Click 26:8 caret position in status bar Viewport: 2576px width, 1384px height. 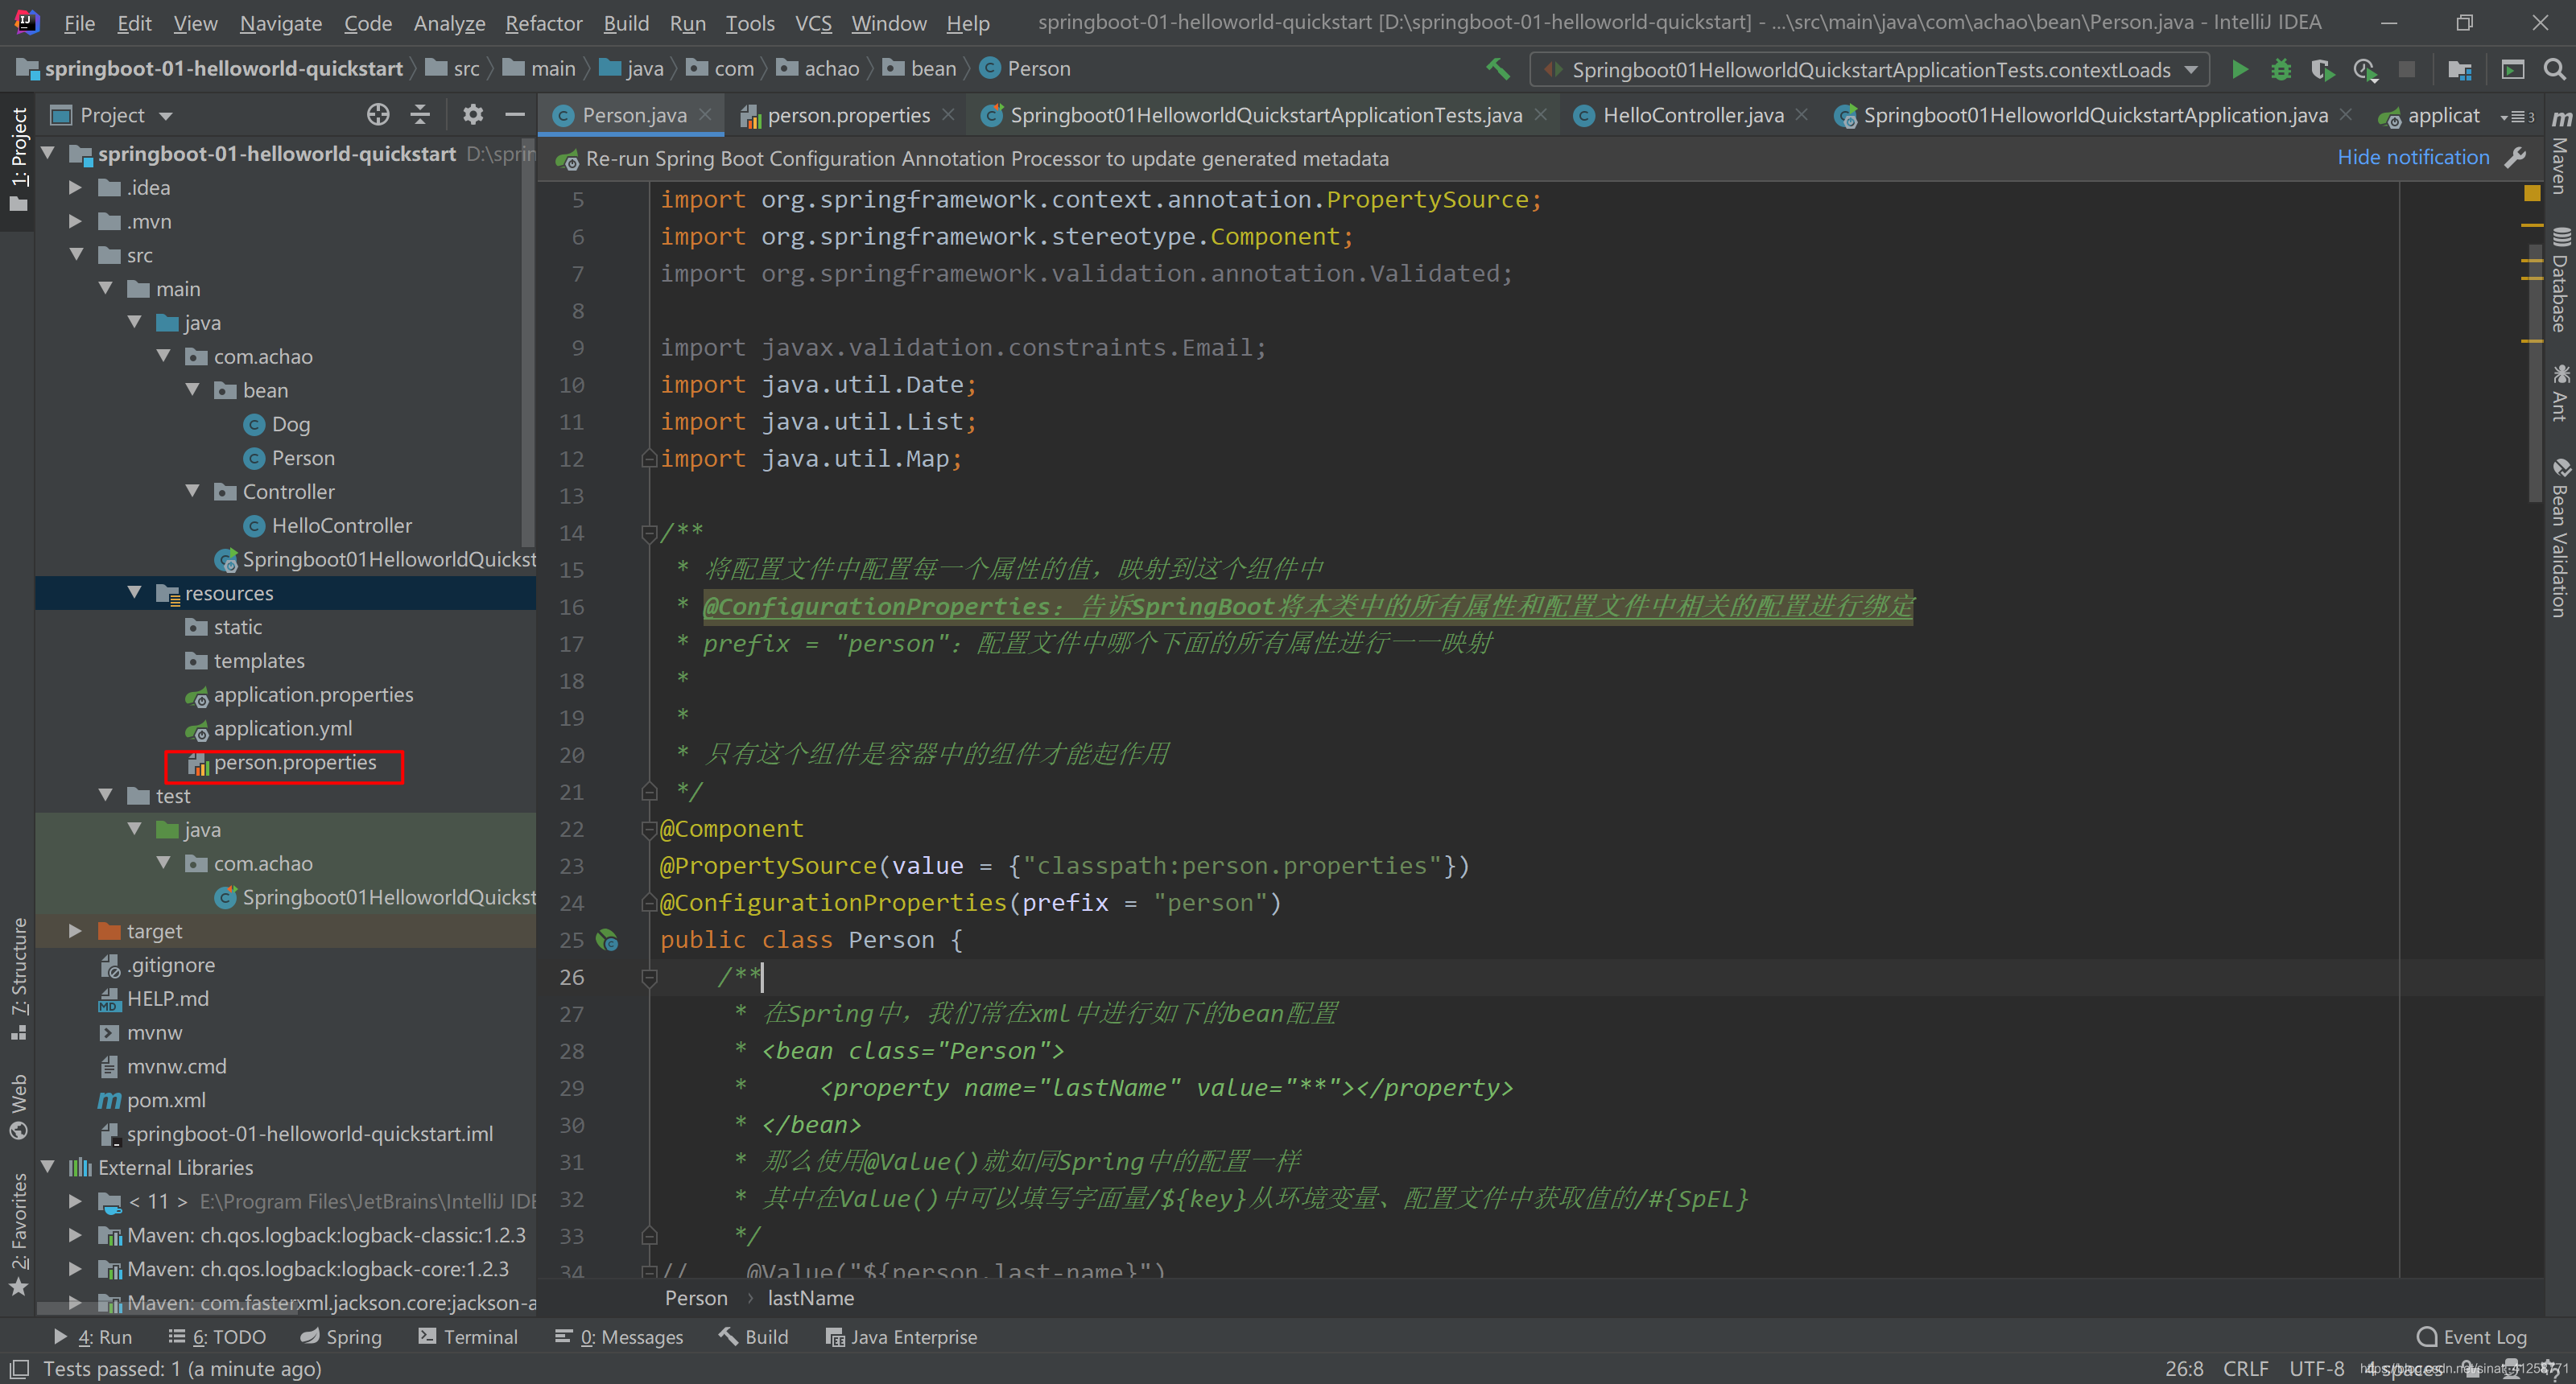point(2184,1369)
